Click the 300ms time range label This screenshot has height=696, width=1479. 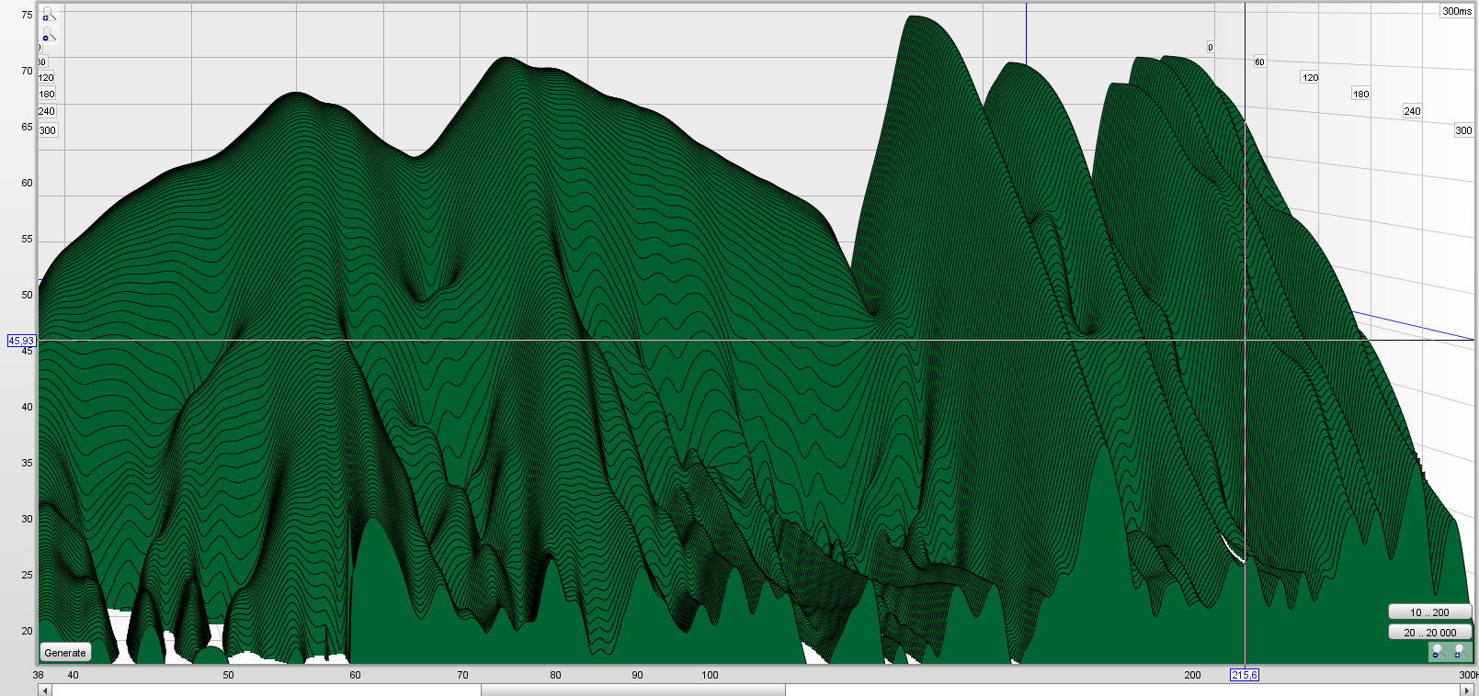tap(1456, 11)
